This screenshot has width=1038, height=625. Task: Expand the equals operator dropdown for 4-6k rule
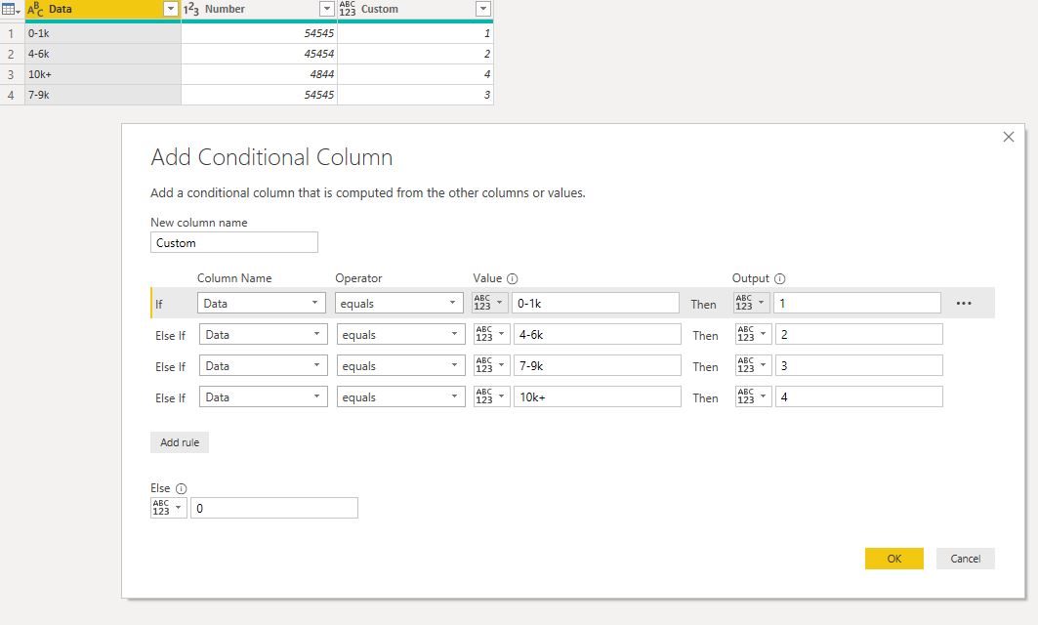(400, 334)
